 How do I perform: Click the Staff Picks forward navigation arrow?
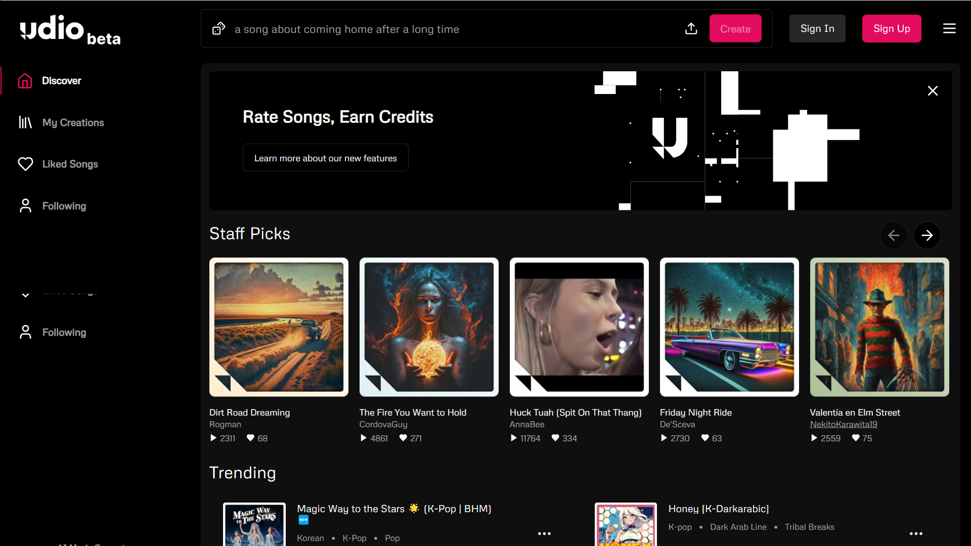click(x=928, y=235)
